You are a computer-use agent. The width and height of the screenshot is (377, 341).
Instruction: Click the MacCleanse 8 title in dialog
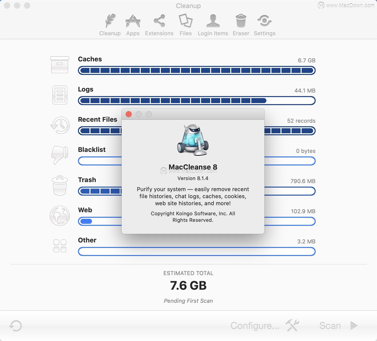[193, 167]
